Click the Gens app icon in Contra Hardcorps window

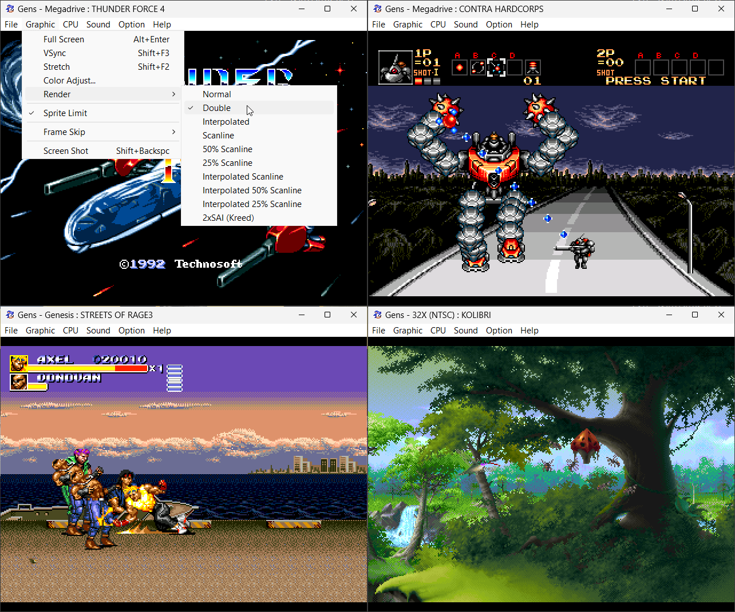coord(377,9)
